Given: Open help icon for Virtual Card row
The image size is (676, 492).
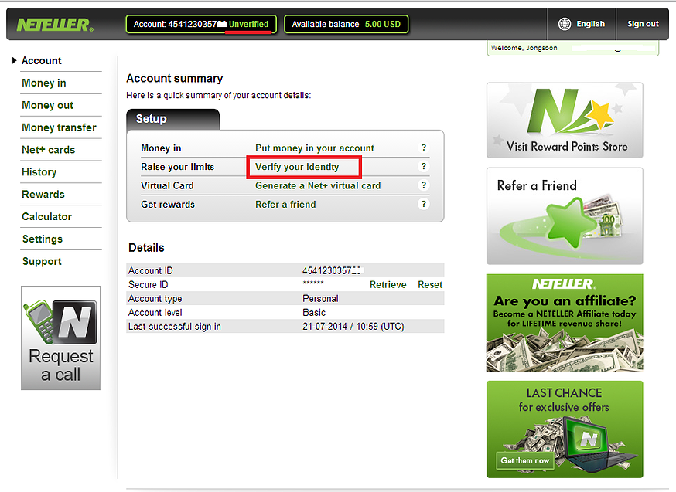Looking at the screenshot, I should (424, 185).
